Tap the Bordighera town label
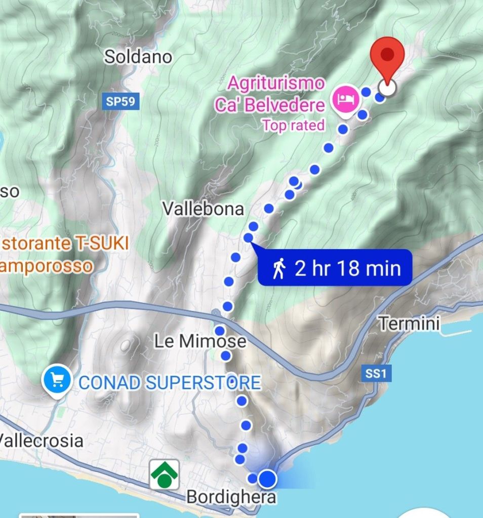Viewport: 483px width, 518px height. pyautogui.click(x=231, y=497)
